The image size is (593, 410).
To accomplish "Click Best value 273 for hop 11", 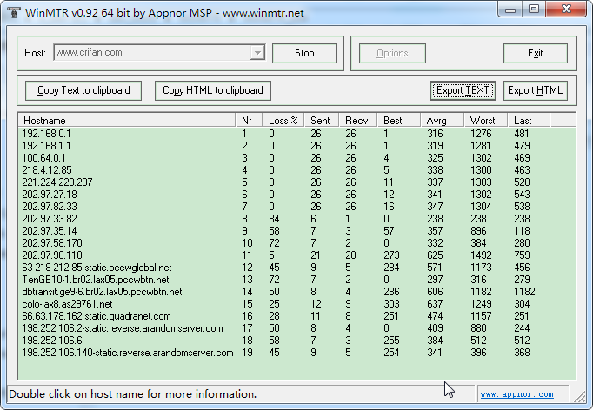I will point(391,255).
